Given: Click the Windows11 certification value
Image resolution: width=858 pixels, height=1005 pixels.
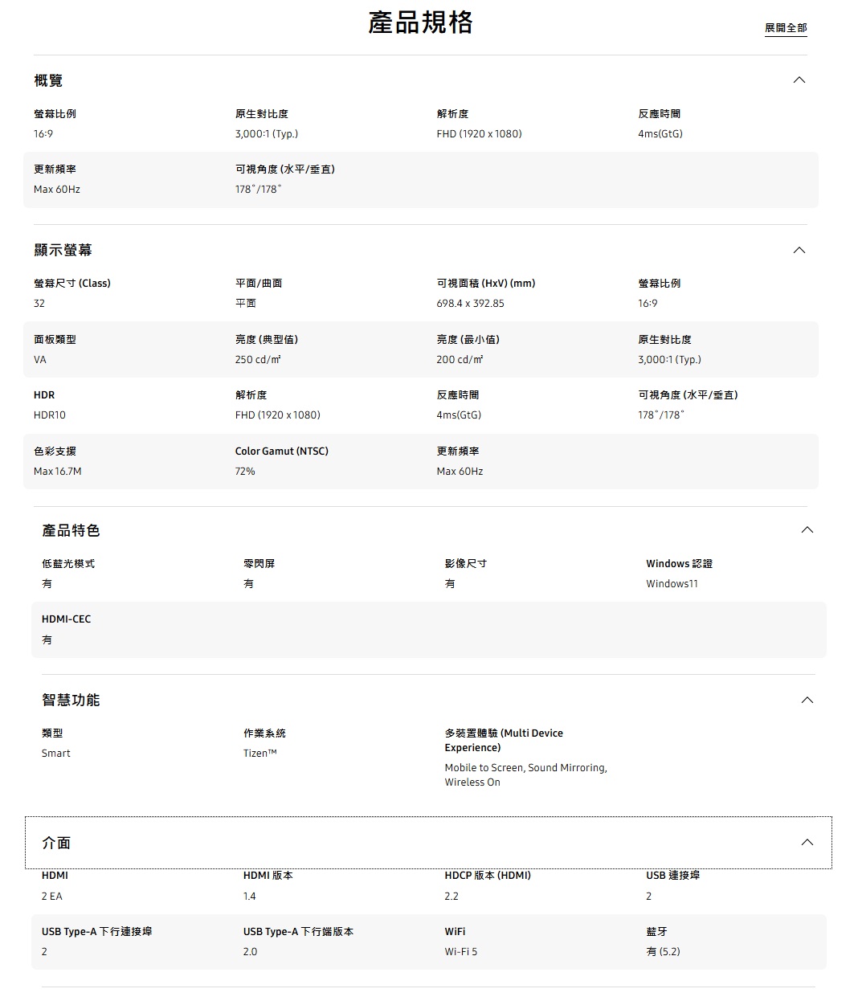Looking at the screenshot, I should pyautogui.click(x=672, y=584).
